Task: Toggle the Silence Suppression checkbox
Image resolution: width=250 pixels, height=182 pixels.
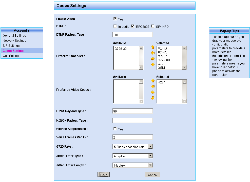Action: click(115, 129)
